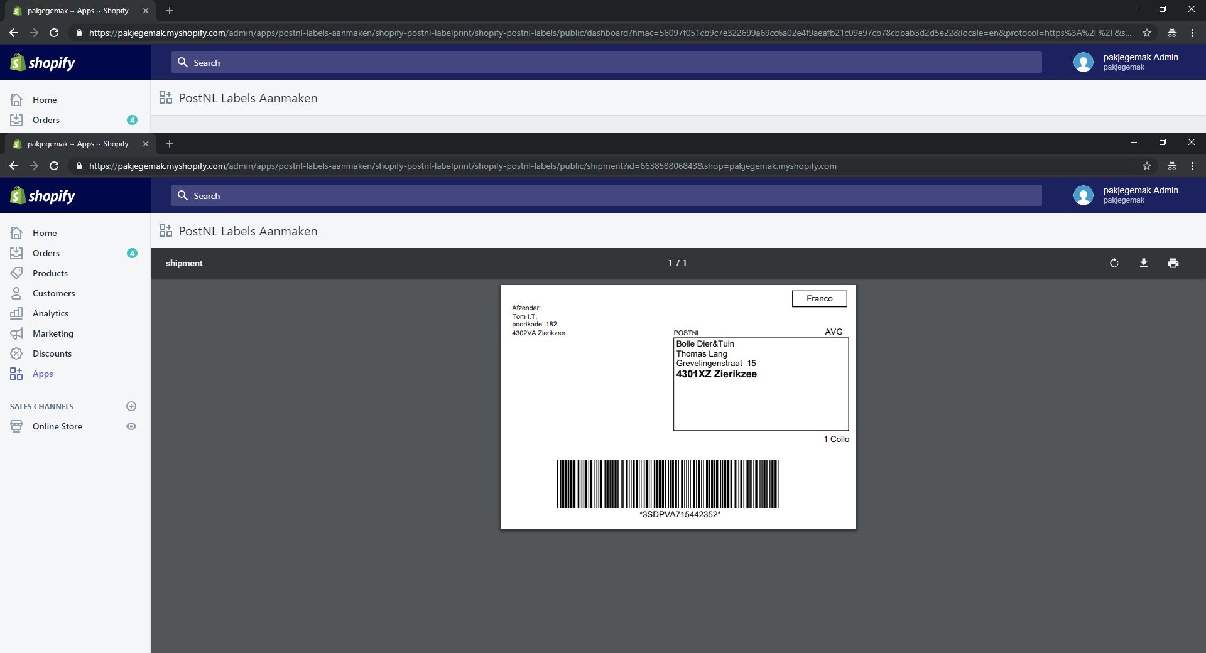The height and width of the screenshot is (653, 1206).
Task: Reload the shipment page in front browser
Action: [54, 166]
